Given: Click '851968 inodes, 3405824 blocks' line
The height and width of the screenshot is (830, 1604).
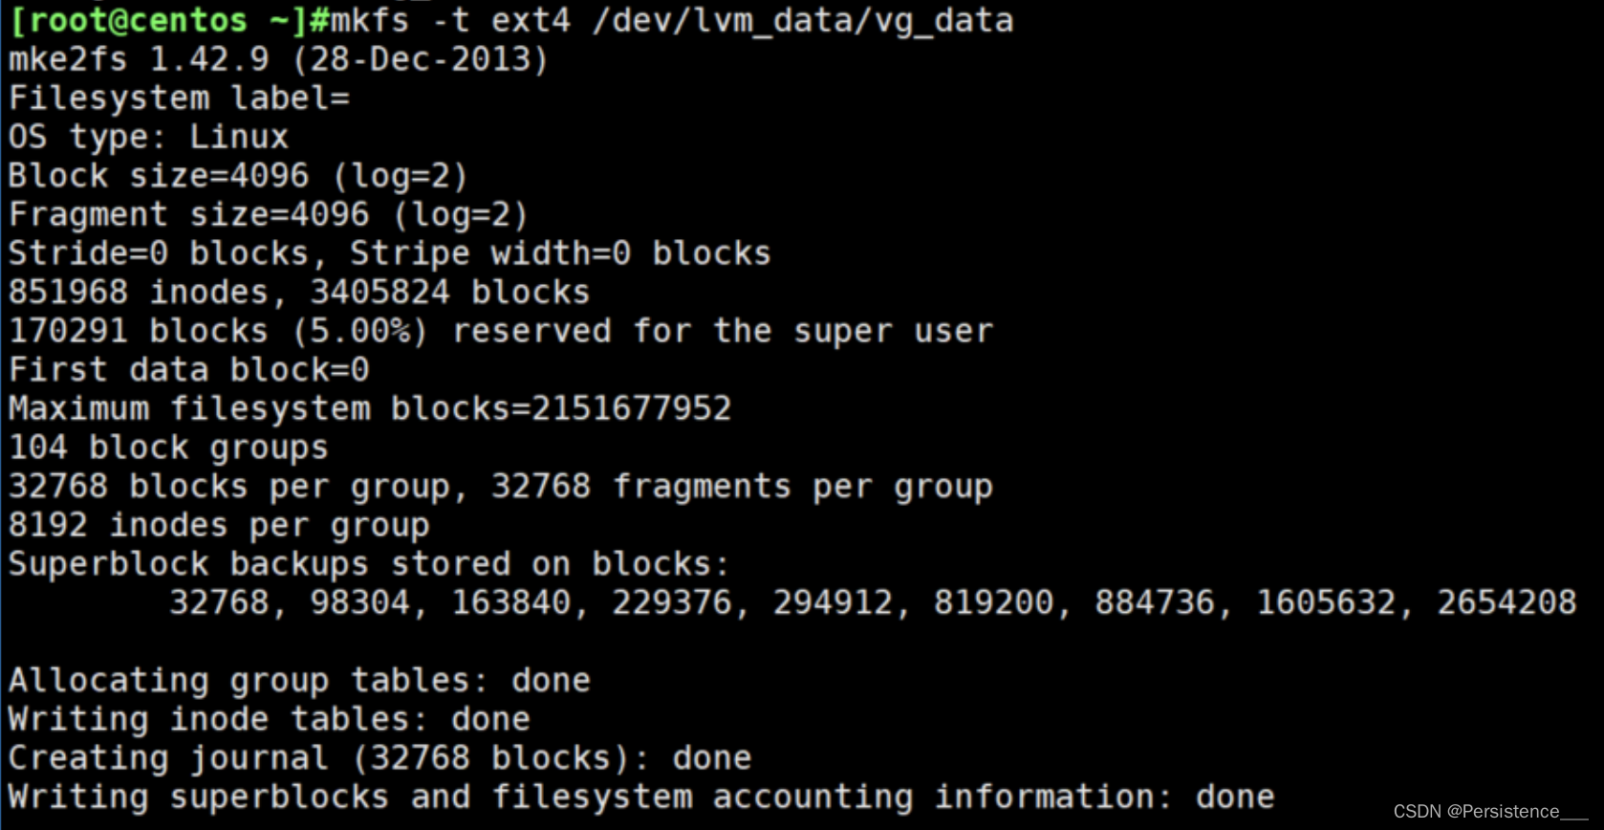Looking at the screenshot, I should pyautogui.click(x=299, y=293).
